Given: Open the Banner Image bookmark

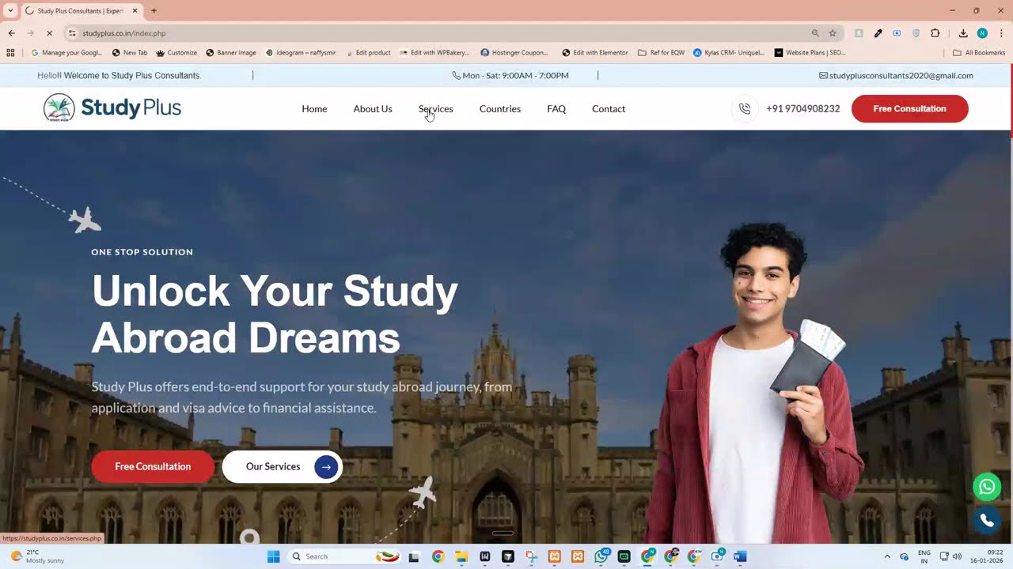Looking at the screenshot, I should coord(231,53).
